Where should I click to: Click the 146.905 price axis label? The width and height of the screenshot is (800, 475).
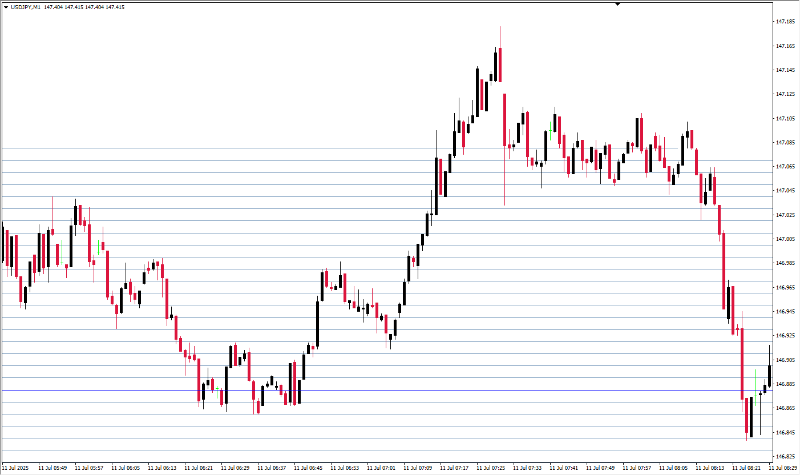[x=786, y=360]
